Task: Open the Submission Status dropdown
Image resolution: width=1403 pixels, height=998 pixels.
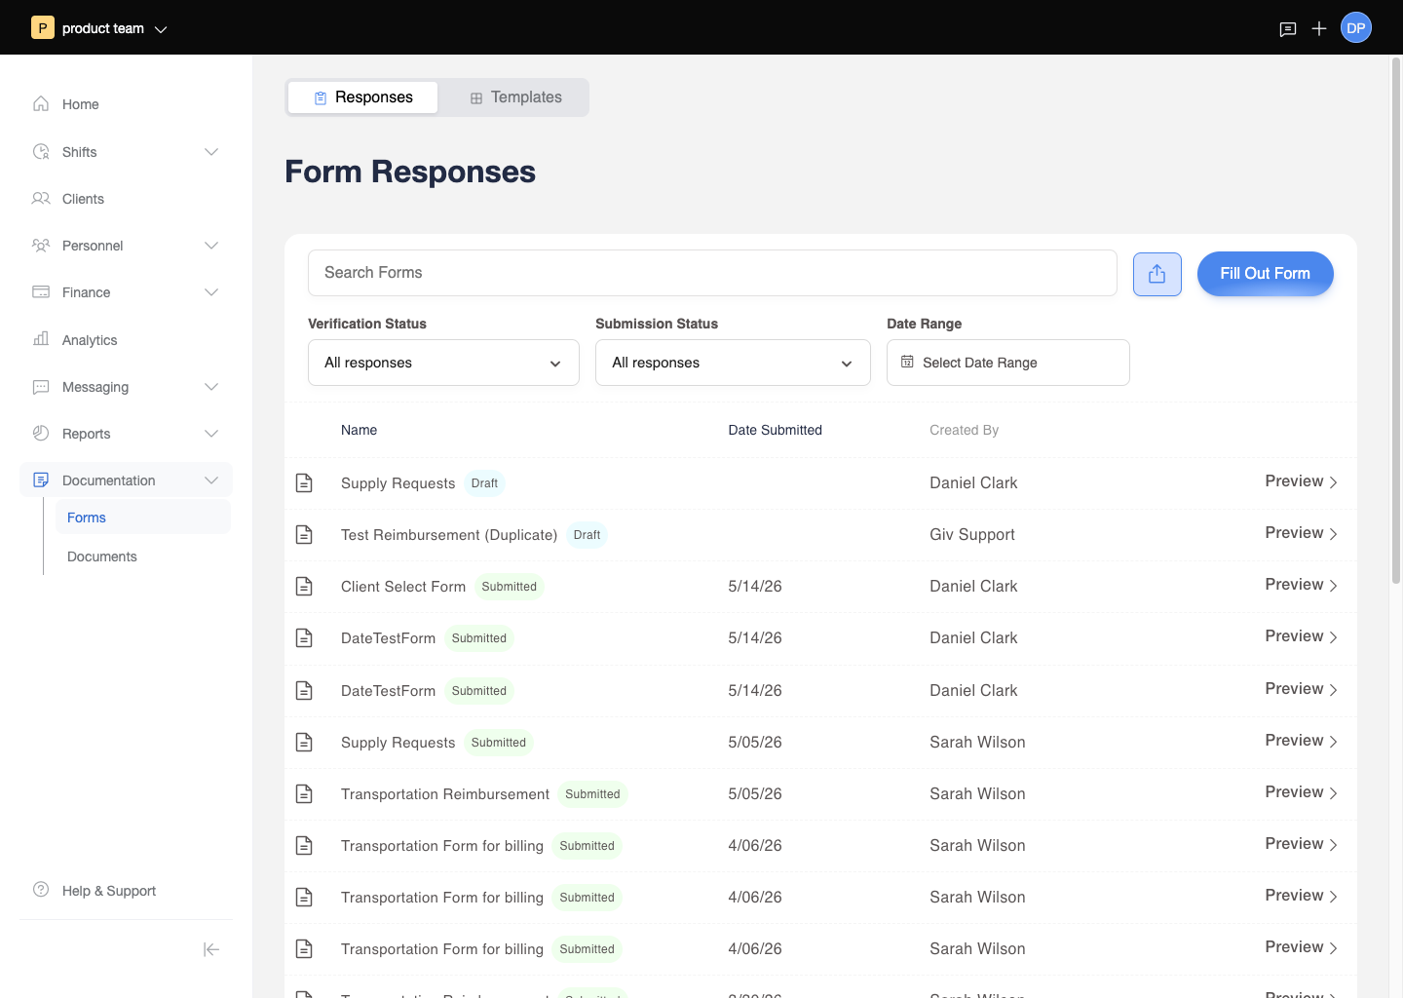Action: [x=733, y=363]
